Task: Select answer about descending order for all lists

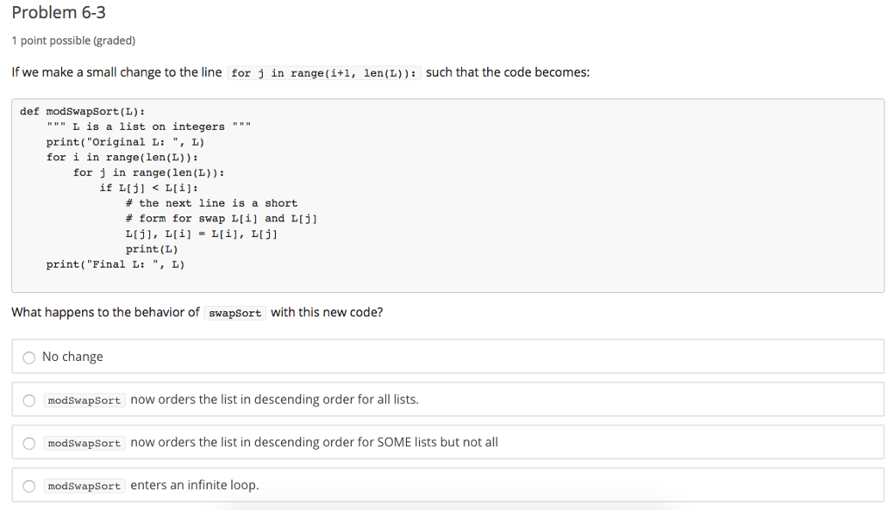Action: click(29, 400)
